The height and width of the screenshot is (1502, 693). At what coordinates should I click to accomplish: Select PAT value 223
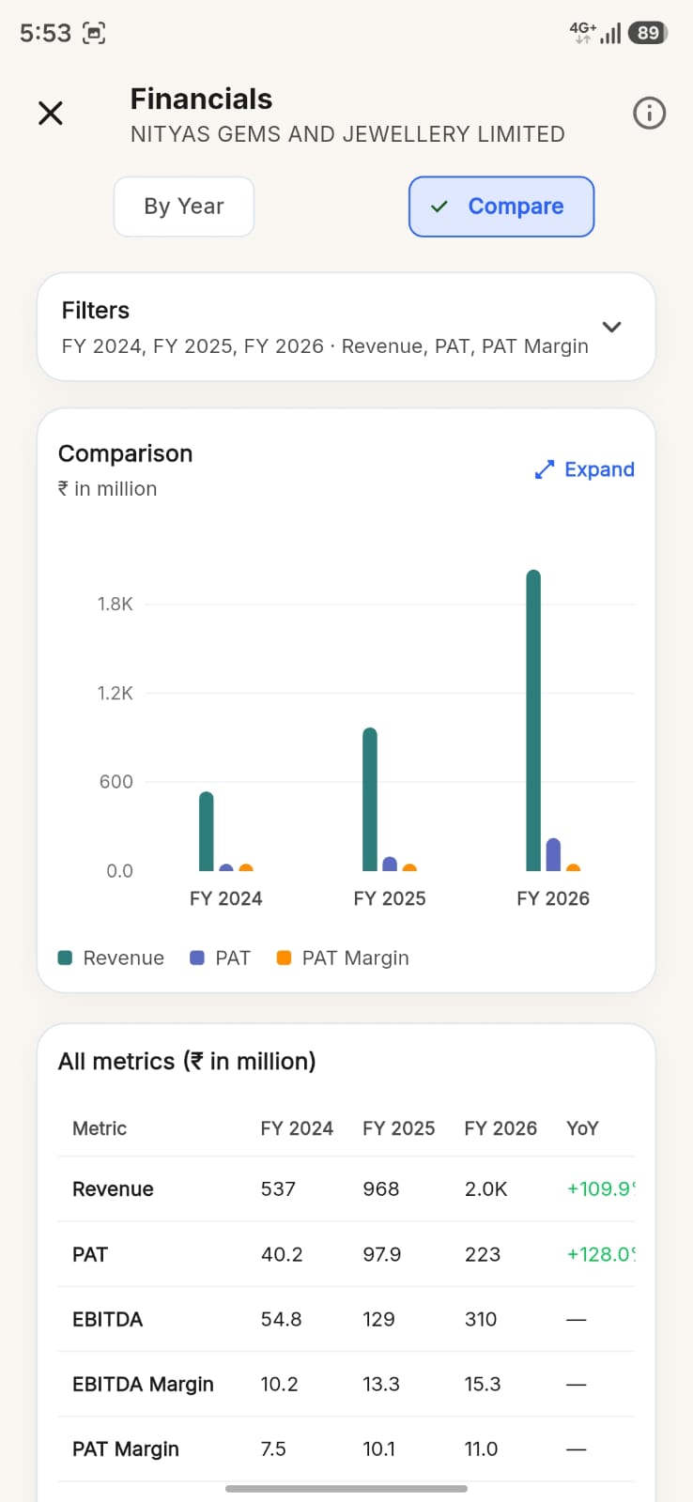click(483, 1254)
